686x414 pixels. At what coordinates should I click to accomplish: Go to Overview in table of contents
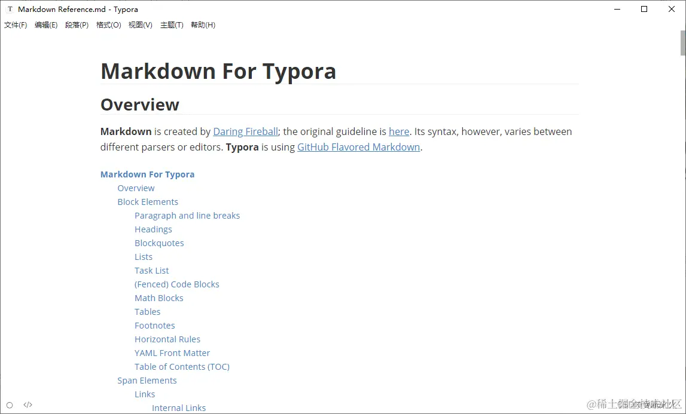(x=136, y=188)
